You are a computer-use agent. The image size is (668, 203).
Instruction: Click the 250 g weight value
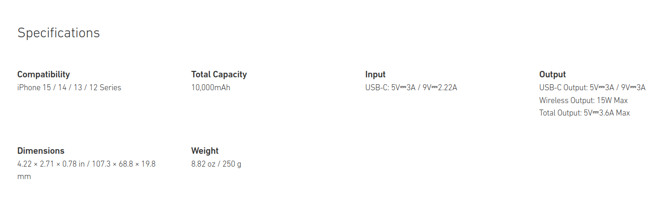(232, 164)
